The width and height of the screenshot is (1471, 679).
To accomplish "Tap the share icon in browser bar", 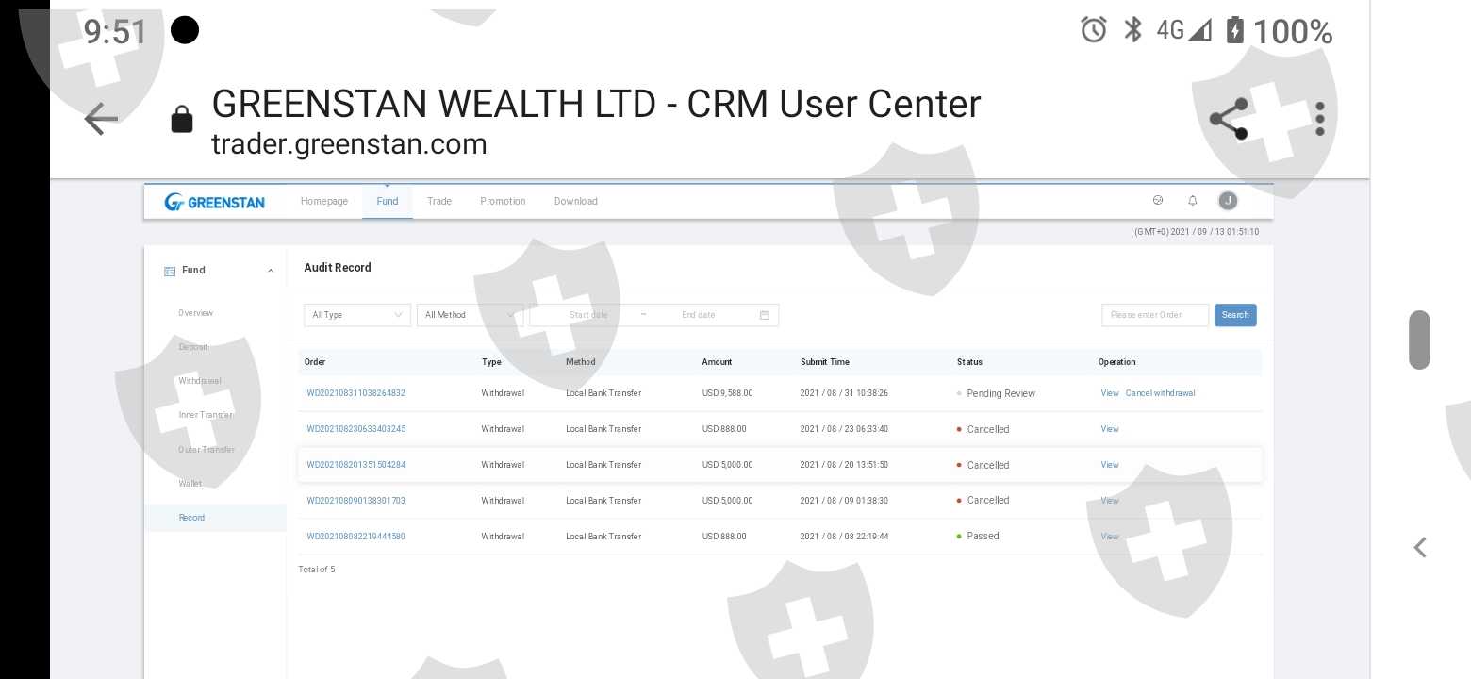I will (x=1229, y=119).
